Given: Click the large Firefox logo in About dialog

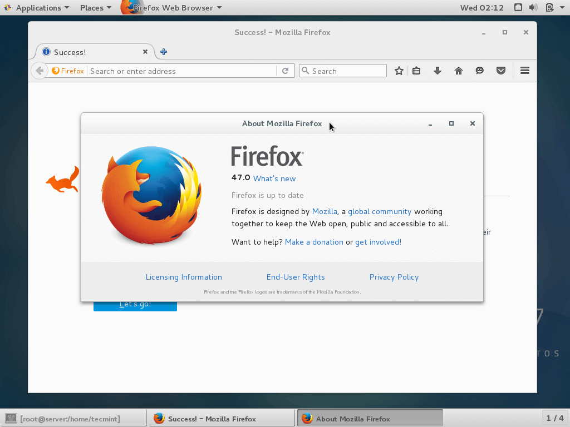Looking at the screenshot, I should click(x=151, y=195).
